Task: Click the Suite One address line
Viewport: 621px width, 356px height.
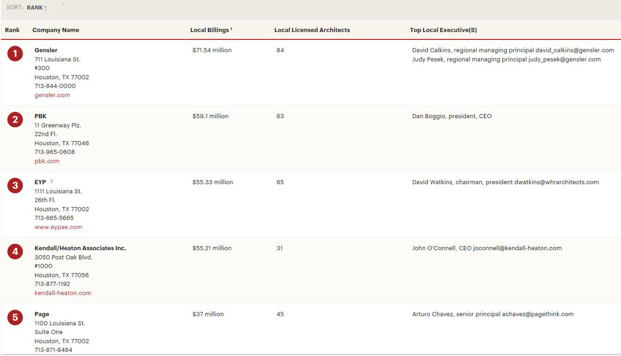Action: [49, 332]
